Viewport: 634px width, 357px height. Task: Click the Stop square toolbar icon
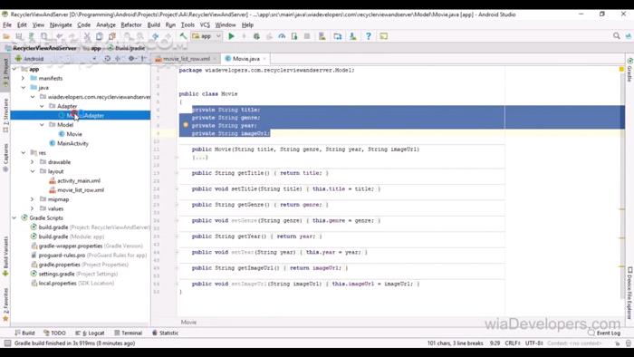pos(307,36)
